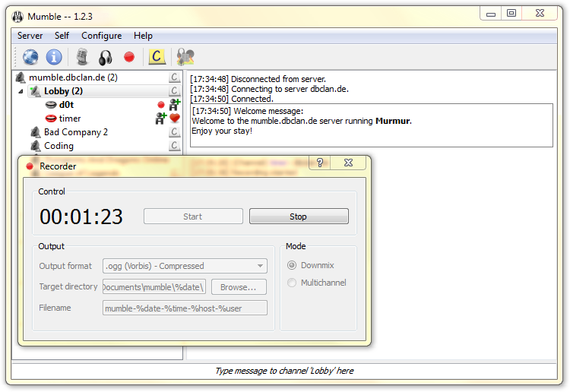Image resolution: width=570 pixels, height=392 pixels.
Task: Click the globe Connect to server icon
Action: click(x=30, y=57)
